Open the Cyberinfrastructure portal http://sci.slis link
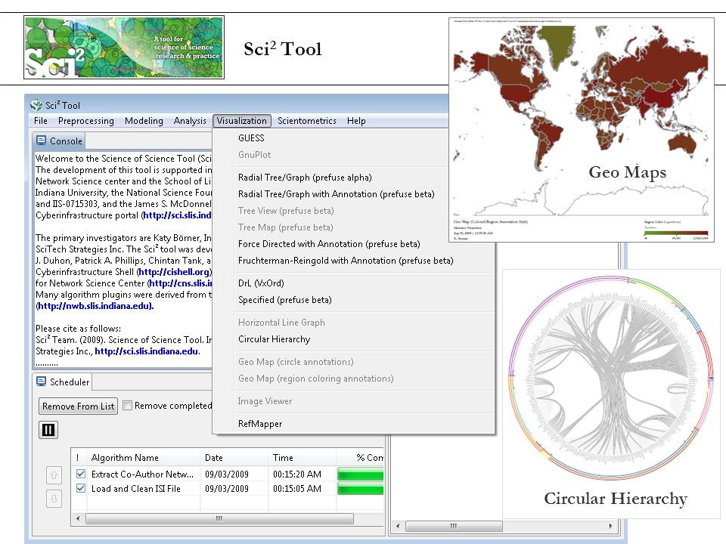 [177, 215]
